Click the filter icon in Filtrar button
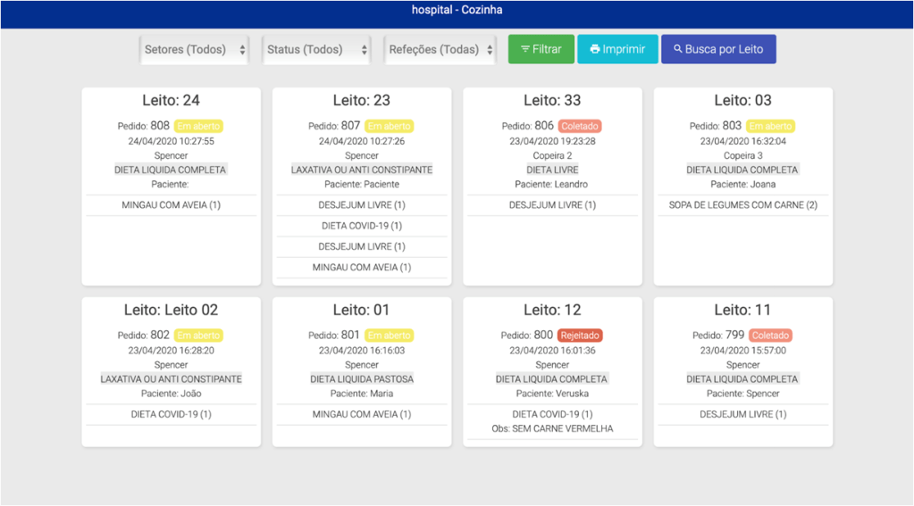Image resolution: width=914 pixels, height=506 pixels. point(524,50)
